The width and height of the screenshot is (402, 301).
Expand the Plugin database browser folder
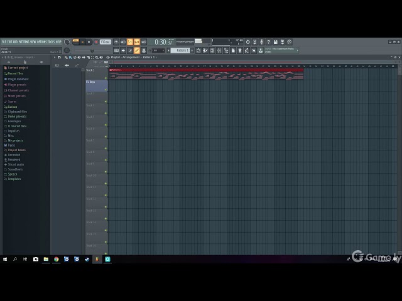16,79
